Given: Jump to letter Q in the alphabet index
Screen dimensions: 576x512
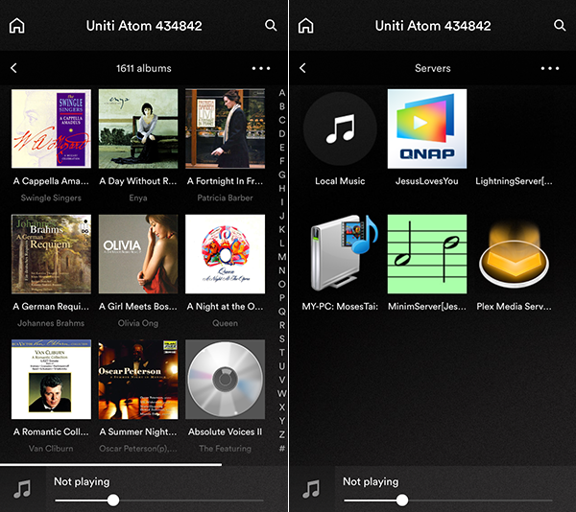Looking at the screenshot, I should pyautogui.click(x=281, y=312).
